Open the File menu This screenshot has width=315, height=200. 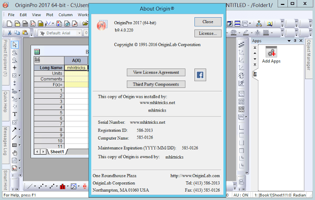click(x=11, y=15)
